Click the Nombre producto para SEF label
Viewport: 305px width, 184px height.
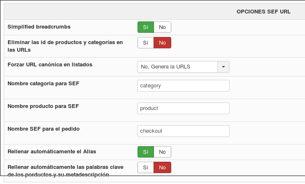click(43, 106)
